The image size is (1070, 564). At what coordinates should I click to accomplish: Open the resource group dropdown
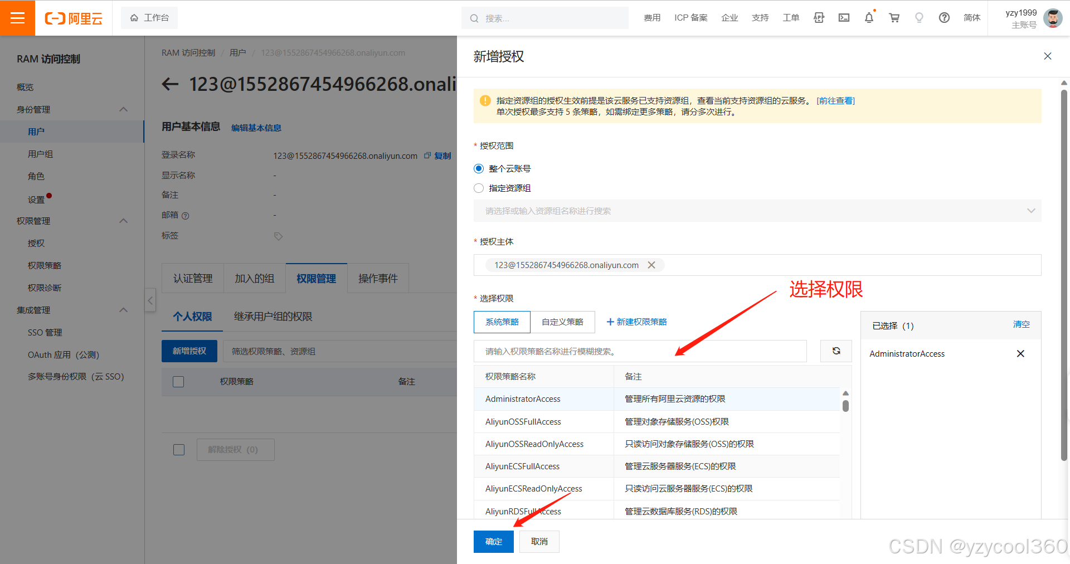(757, 211)
